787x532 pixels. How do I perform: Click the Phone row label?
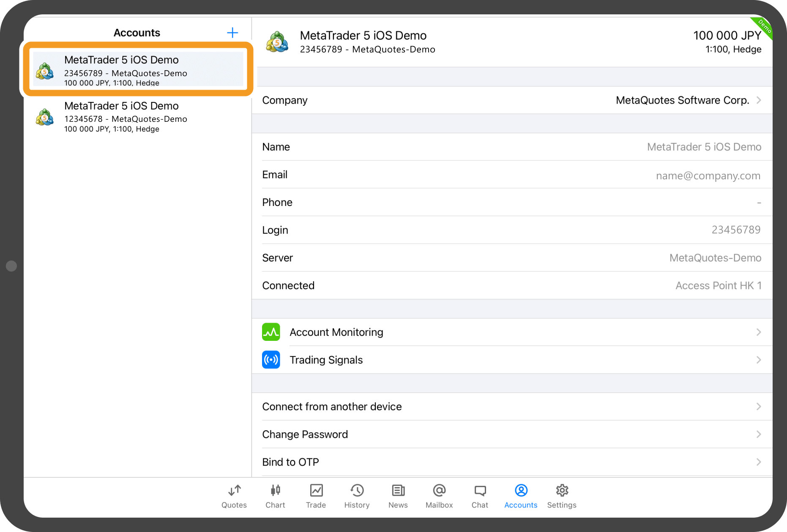(277, 202)
